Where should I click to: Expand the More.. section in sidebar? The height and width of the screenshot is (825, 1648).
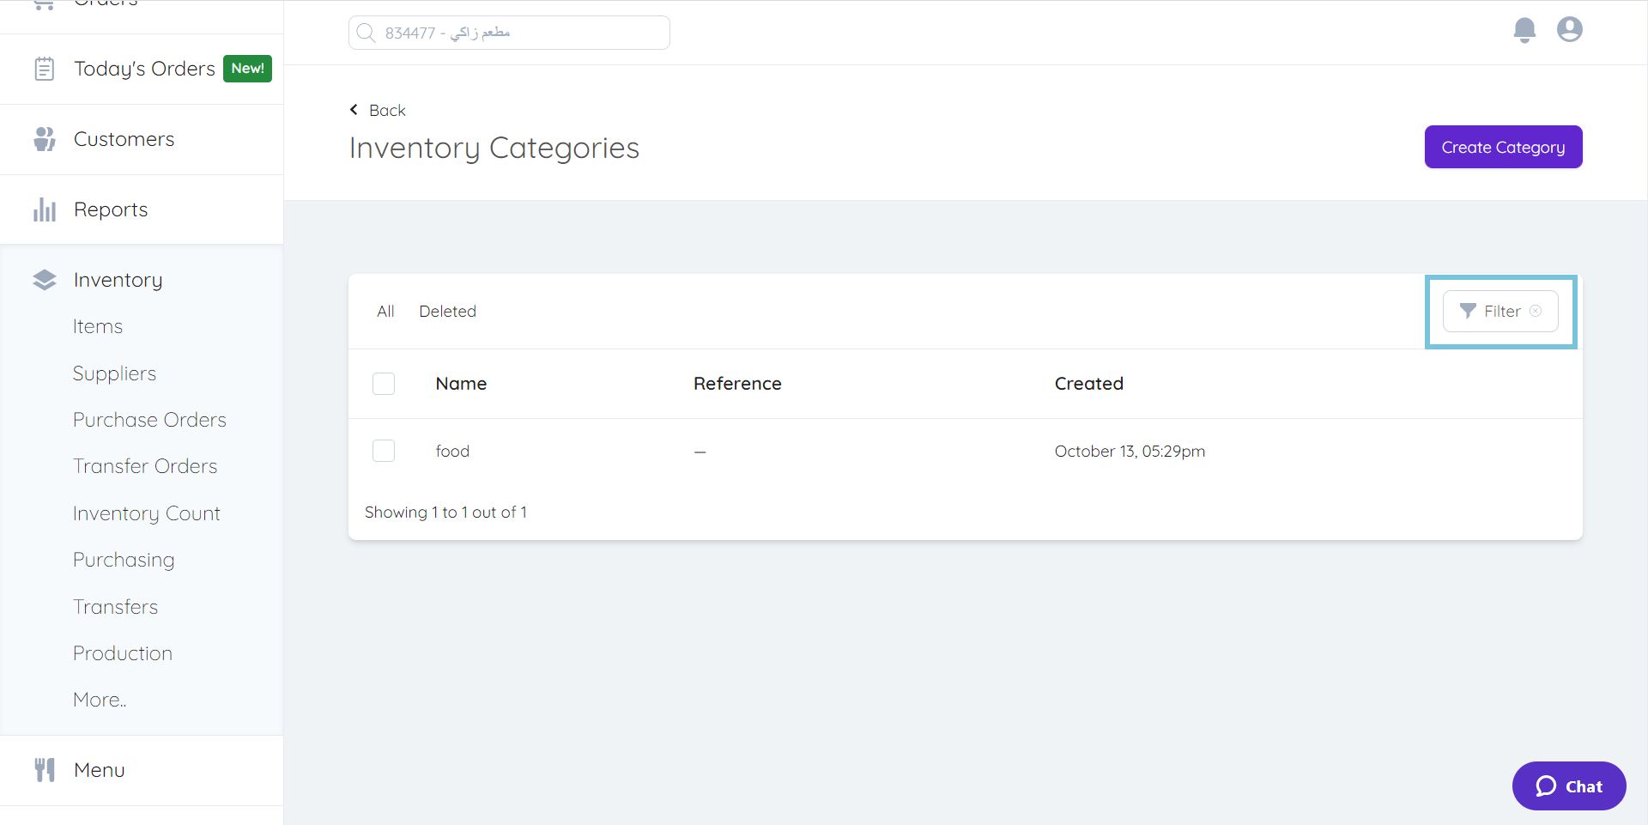pyautogui.click(x=99, y=699)
